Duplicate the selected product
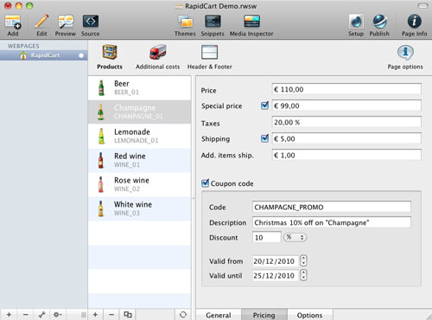The image size is (432, 320). 128,315
